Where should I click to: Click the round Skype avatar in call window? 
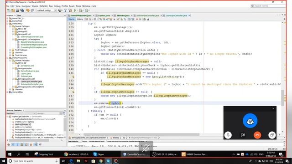(250, 121)
